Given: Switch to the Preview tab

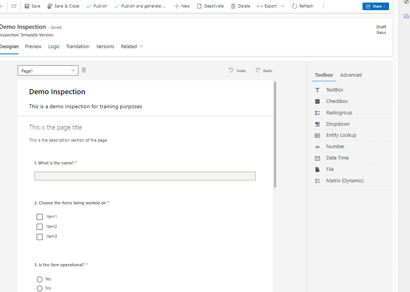Looking at the screenshot, I should tap(33, 46).
